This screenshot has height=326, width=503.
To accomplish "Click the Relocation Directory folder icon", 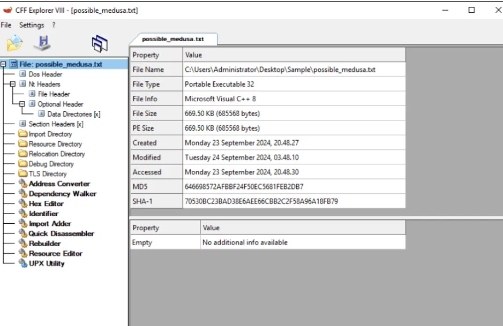I will click(23, 153).
